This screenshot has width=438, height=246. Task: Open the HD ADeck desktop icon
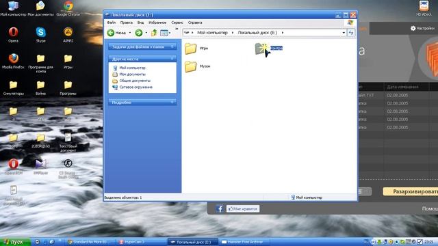(x=424, y=6)
